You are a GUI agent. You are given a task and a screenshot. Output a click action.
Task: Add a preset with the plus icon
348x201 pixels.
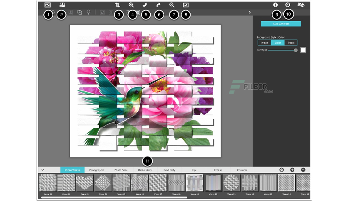(292, 170)
